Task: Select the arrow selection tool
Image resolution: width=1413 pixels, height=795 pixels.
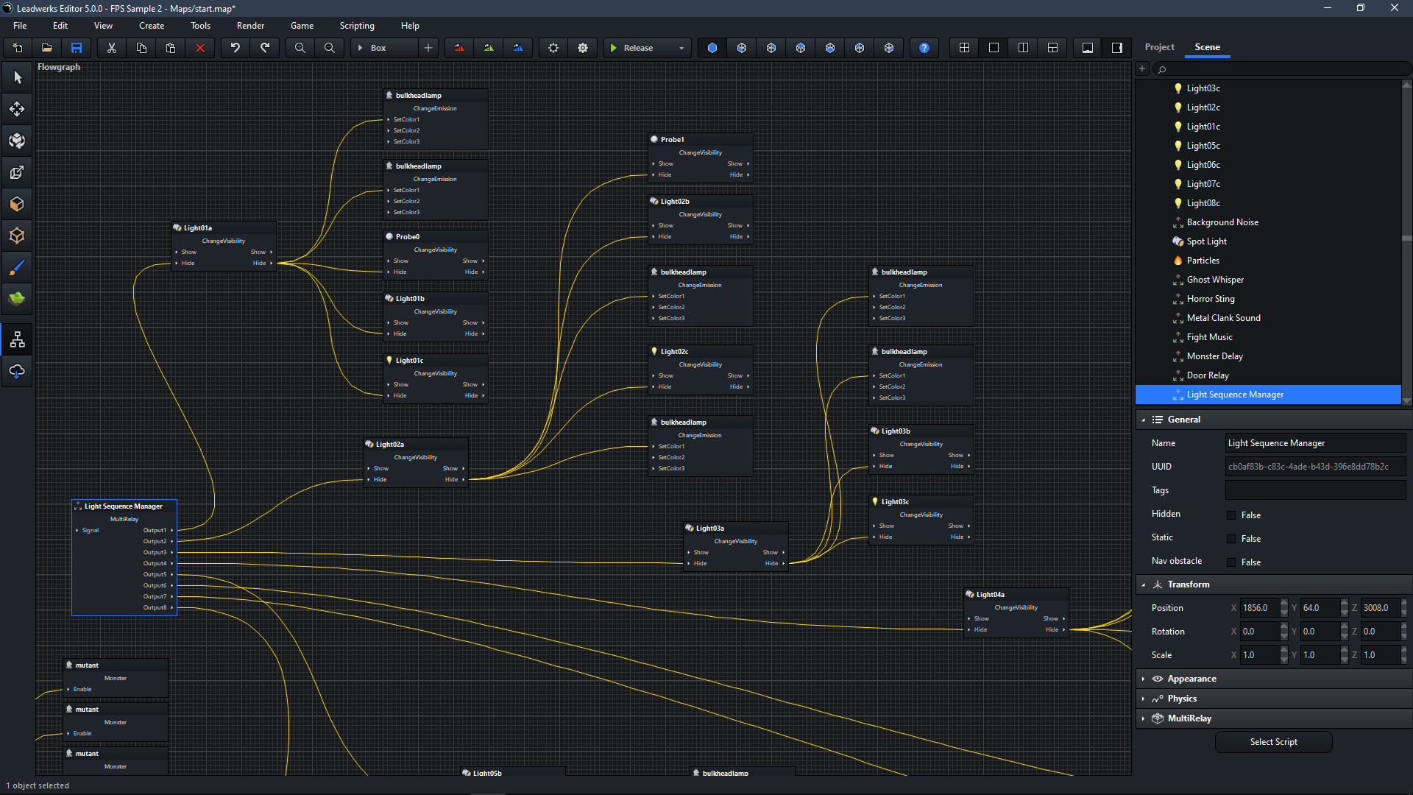Action: click(16, 77)
